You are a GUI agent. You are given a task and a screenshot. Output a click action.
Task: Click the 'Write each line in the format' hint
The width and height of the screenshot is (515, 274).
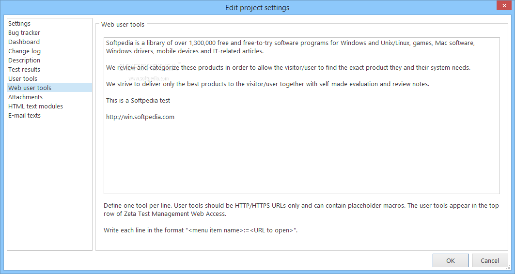201,230
